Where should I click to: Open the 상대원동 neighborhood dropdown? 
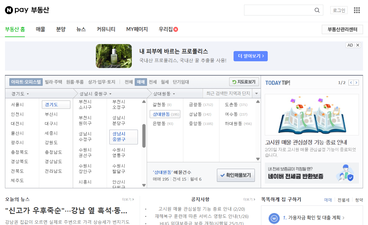[x=164, y=94]
